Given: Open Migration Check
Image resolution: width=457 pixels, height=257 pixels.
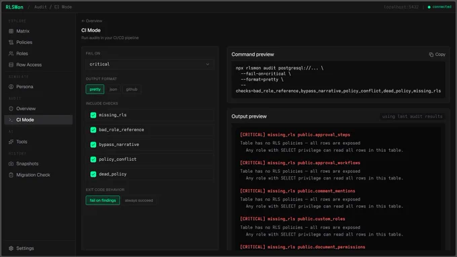Looking at the screenshot, I should [x=38, y=175].
